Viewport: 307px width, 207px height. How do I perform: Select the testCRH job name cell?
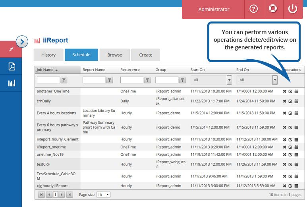coord(58,164)
